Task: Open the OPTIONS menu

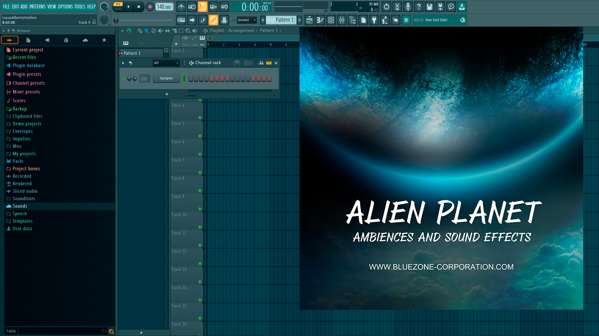Action: point(65,7)
